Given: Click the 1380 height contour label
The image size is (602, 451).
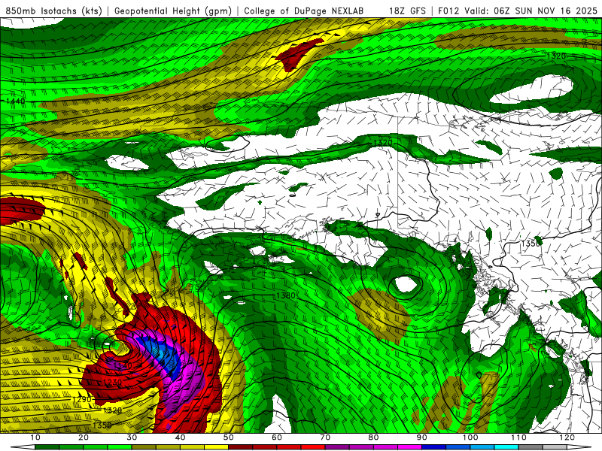Looking at the screenshot, I should [286, 295].
